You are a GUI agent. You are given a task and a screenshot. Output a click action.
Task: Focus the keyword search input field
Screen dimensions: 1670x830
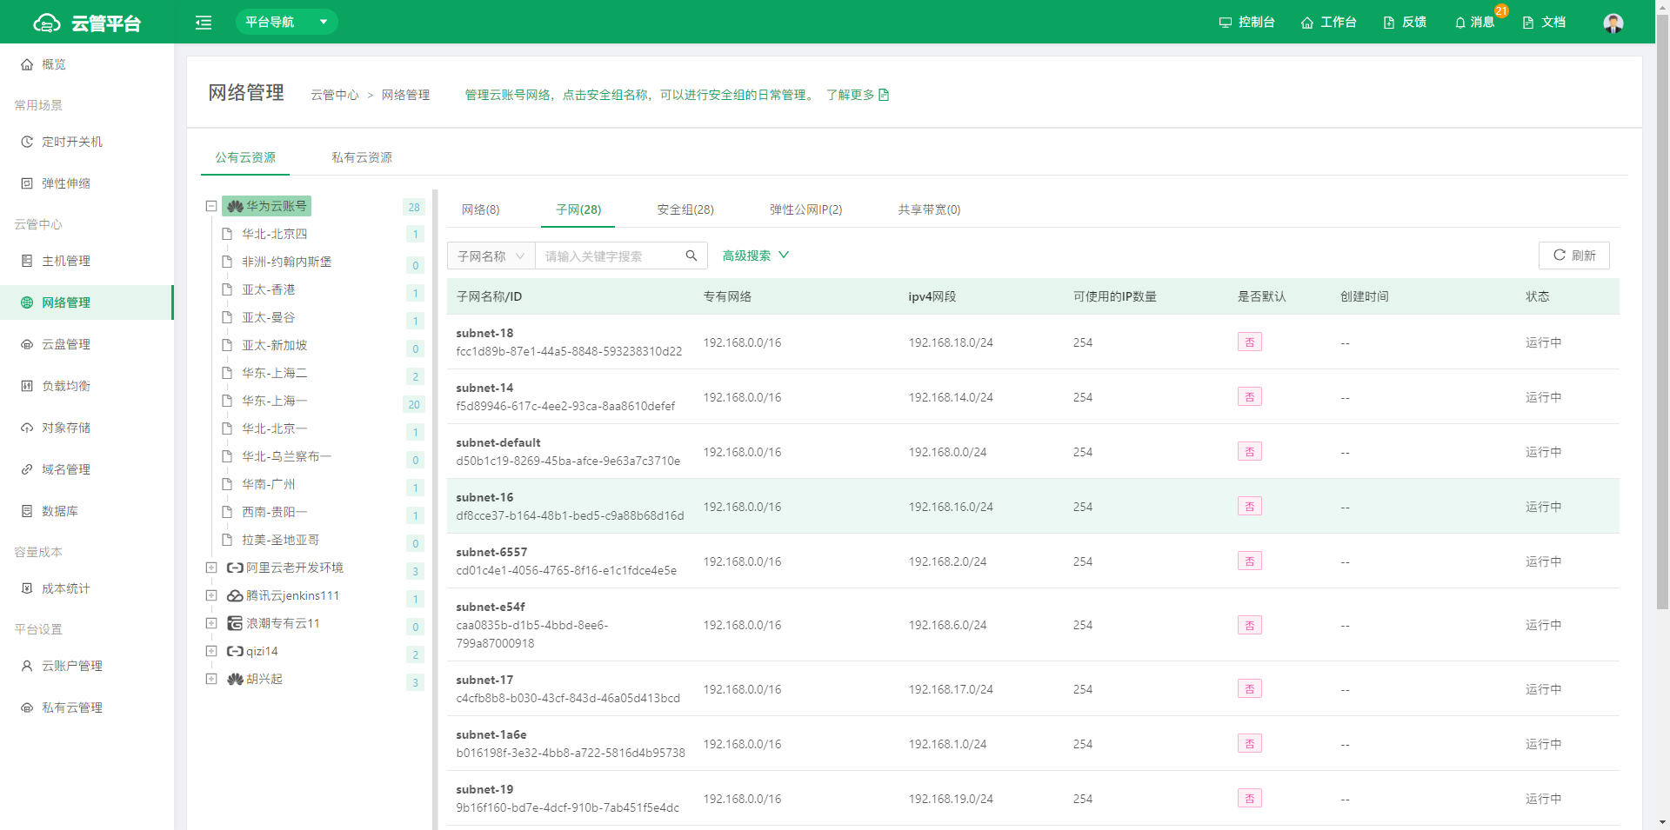(609, 256)
